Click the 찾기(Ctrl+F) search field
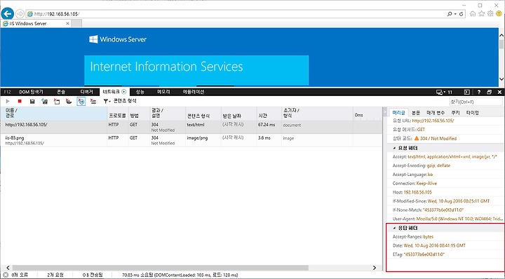The width and height of the screenshot is (505, 279). (476, 102)
